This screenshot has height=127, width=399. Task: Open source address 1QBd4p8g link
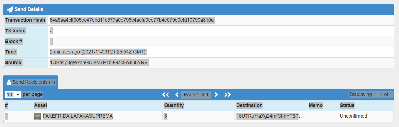tap(99, 63)
